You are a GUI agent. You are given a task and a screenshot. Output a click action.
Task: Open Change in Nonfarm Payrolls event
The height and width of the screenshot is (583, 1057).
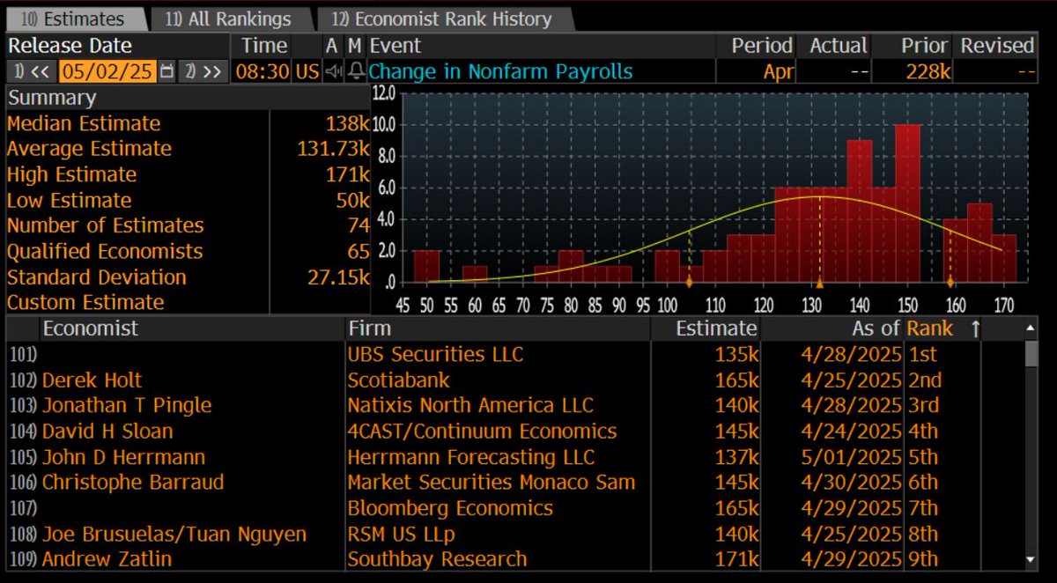coord(500,71)
